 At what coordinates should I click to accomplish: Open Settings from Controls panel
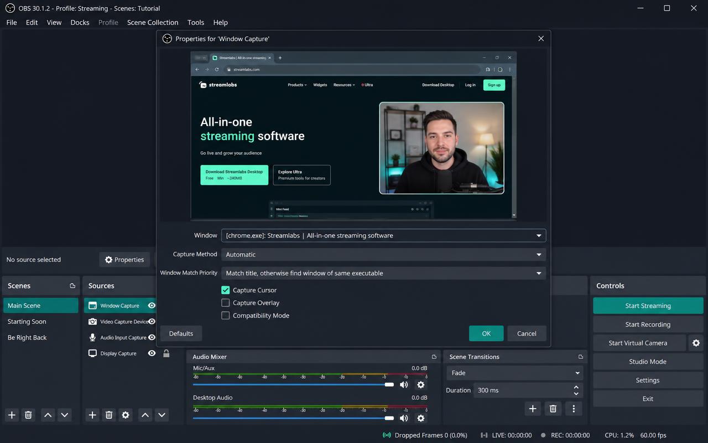648,380
